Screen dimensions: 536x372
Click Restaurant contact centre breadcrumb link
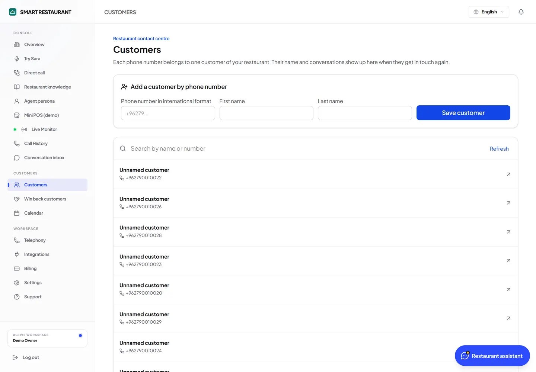[x=141, y=39]
